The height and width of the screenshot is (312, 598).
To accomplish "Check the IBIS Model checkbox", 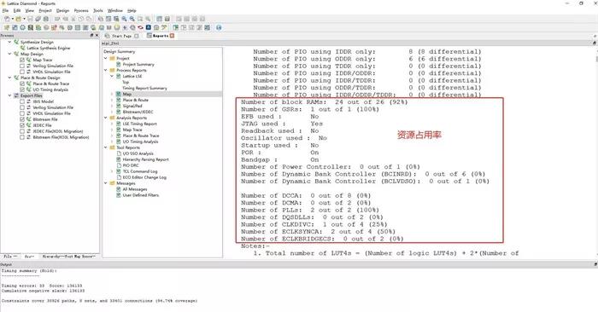I will pyautogui.click(x=22, y=101).
